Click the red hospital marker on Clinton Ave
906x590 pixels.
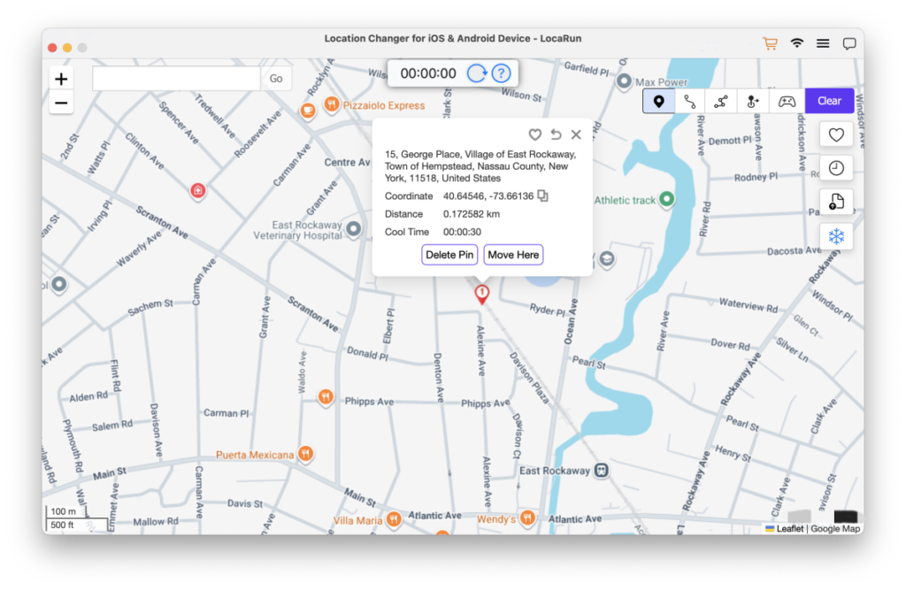point(198,190)
